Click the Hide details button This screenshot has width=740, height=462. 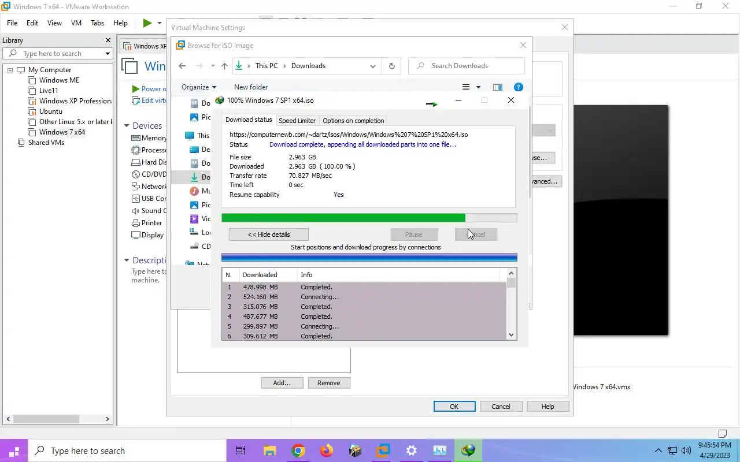pyautogui.click(x=269, y=234)
